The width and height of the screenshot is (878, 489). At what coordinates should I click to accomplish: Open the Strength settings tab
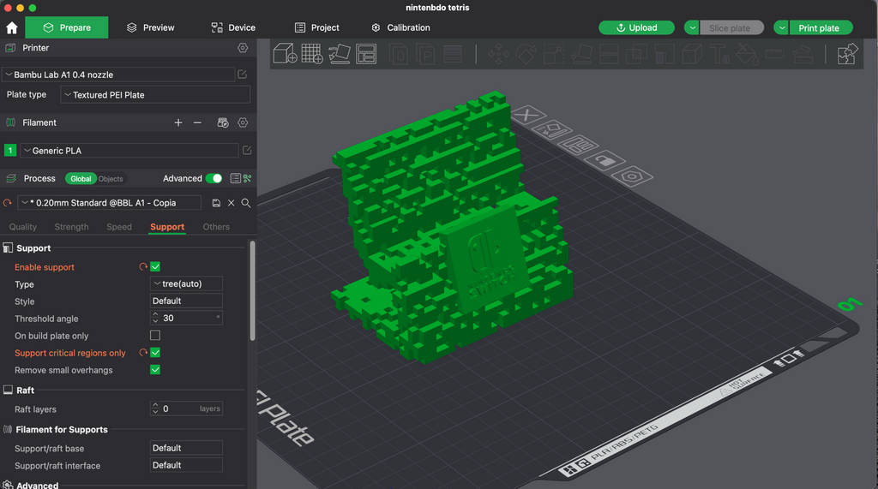72,227
